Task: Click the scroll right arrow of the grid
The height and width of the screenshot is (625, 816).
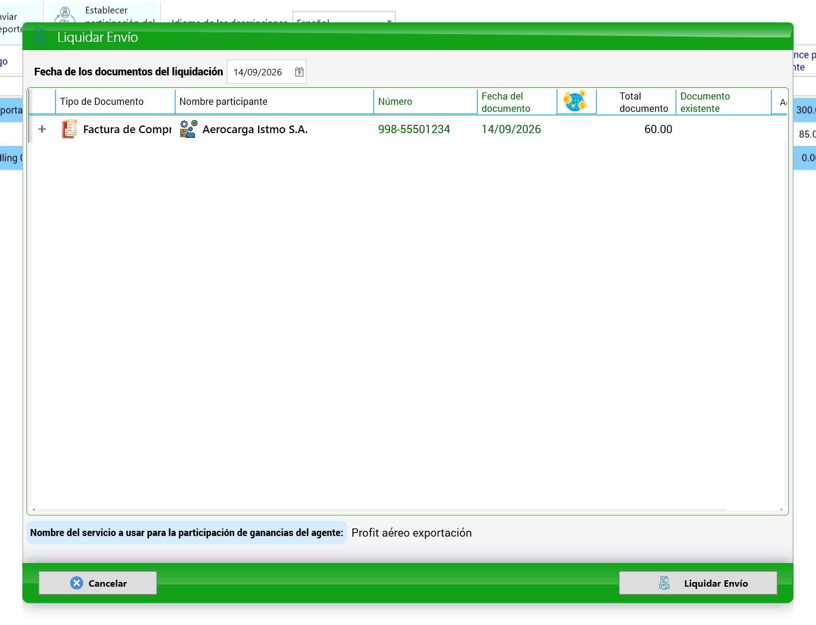Action: coord(781,510)
